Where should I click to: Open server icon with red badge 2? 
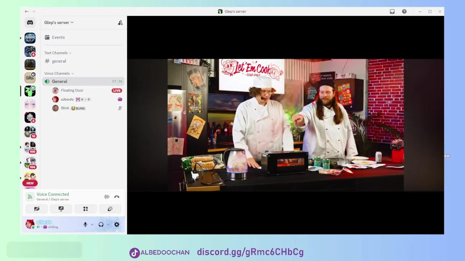tap(30, 117)
